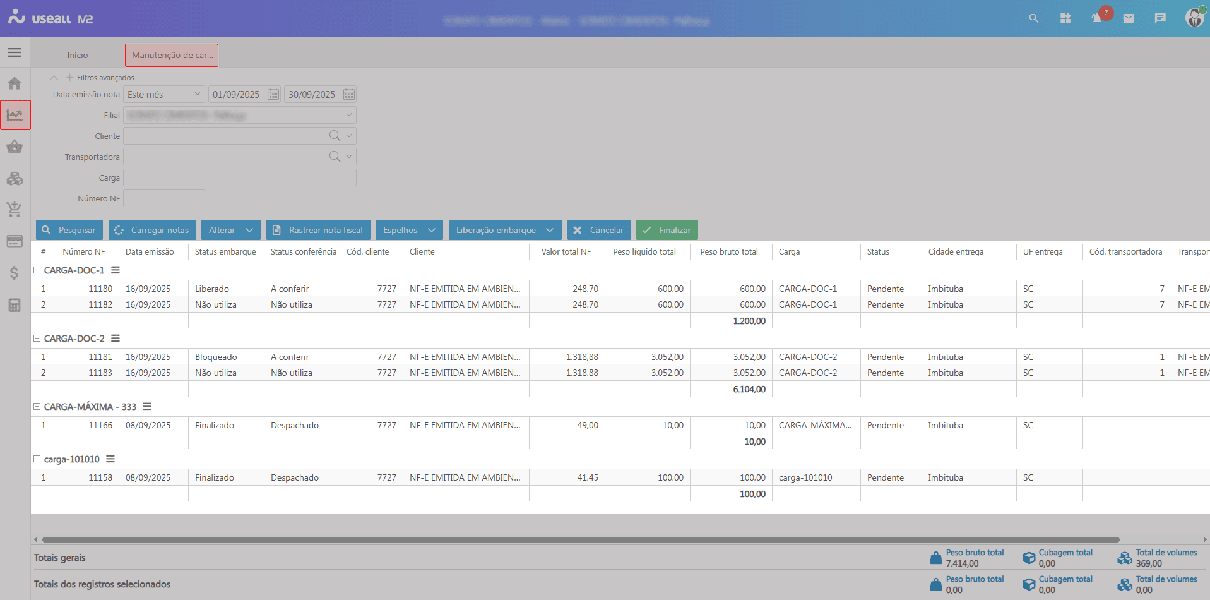
Task: Switch to the Início tab
Action: pos(78,56)
